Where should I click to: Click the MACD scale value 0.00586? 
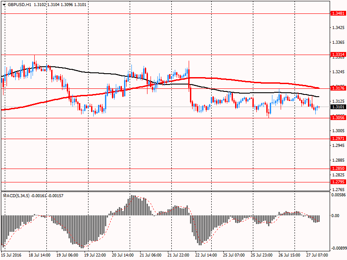[x=338, y=195]
